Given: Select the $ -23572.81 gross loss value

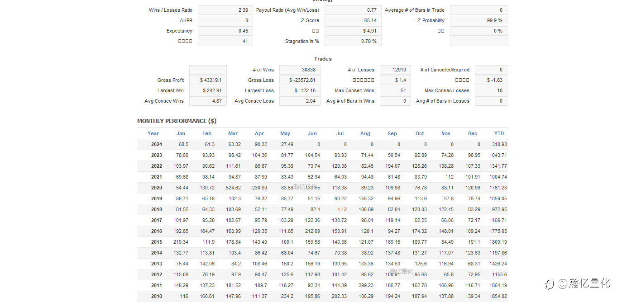Looking at the screenshot, I should [300, 80].
